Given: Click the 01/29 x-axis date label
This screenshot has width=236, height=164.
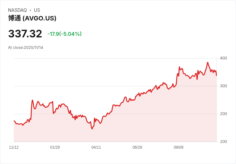Looking at the screenshot, I should [x=55, y=147].
